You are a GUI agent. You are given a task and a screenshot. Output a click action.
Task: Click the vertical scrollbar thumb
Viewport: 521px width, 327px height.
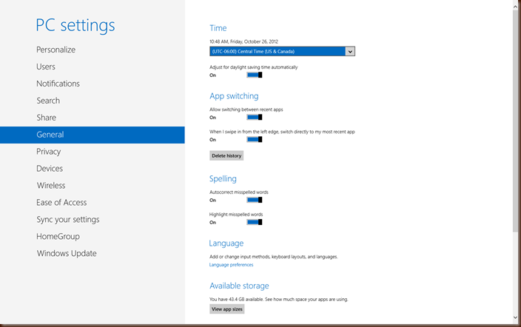coord(516,120)
